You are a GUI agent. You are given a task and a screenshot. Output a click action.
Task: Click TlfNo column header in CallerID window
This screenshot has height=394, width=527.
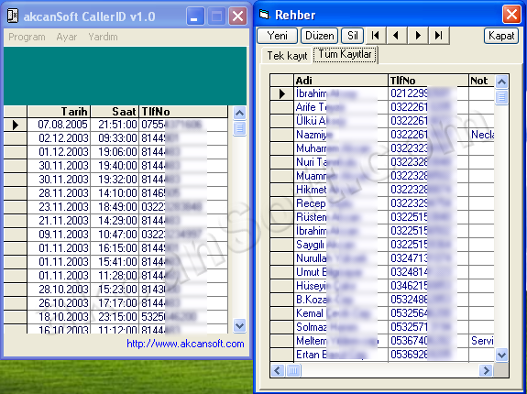click(x=183, y=112)
